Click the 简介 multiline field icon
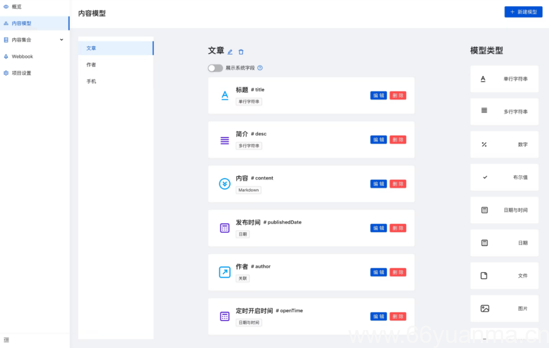This screenshot has width=549, height=348. pyautogui.click(x=225, y=140)
